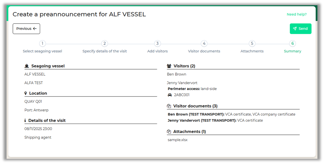
Task: Click the location pin icon
Action: pos(26,93)
